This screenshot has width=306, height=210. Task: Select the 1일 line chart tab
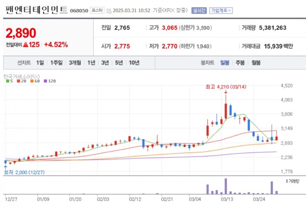(x=40, y=63)
